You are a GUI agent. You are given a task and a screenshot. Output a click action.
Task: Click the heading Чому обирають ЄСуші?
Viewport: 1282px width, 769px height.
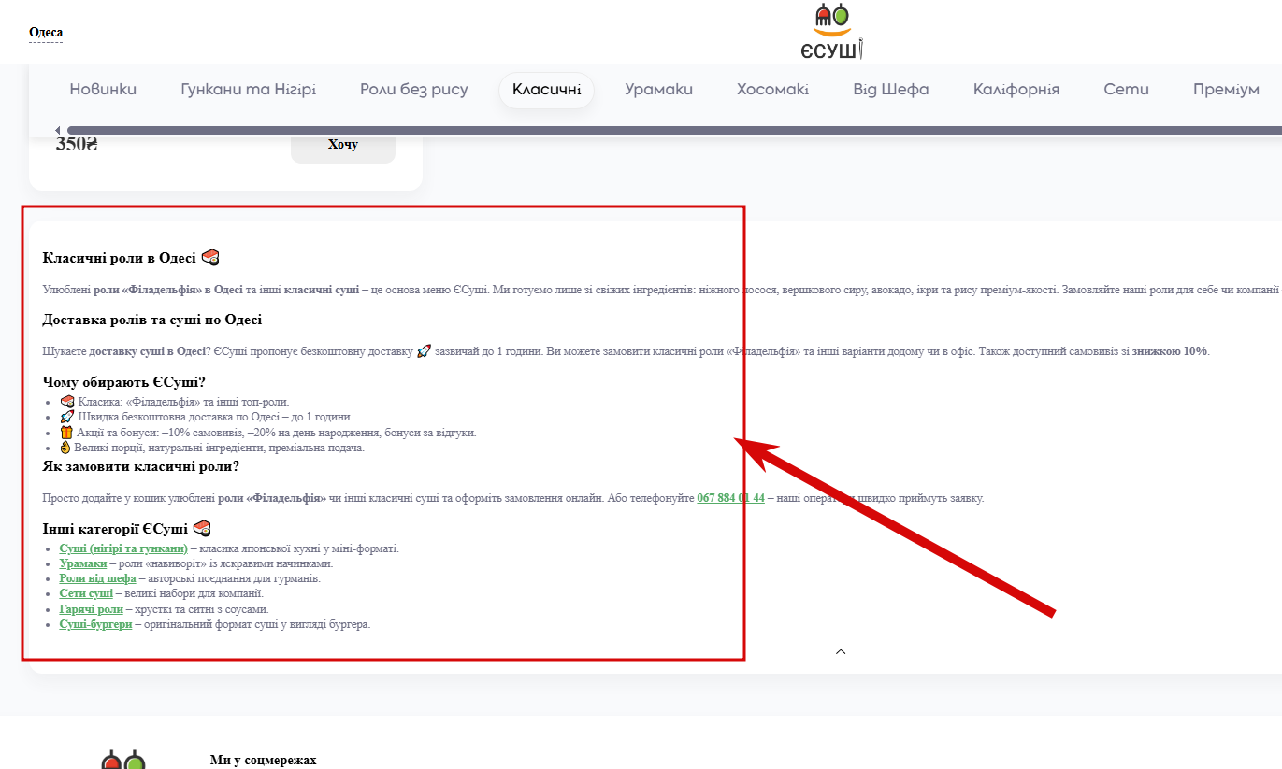click(124, 381)
